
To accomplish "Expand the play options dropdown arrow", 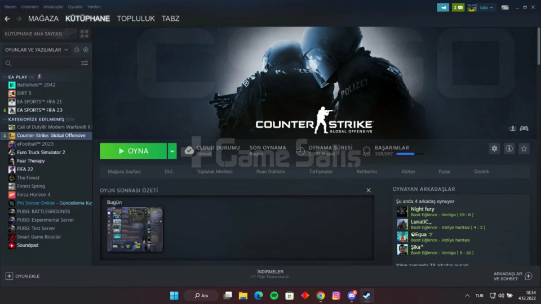I will point(172,151).
